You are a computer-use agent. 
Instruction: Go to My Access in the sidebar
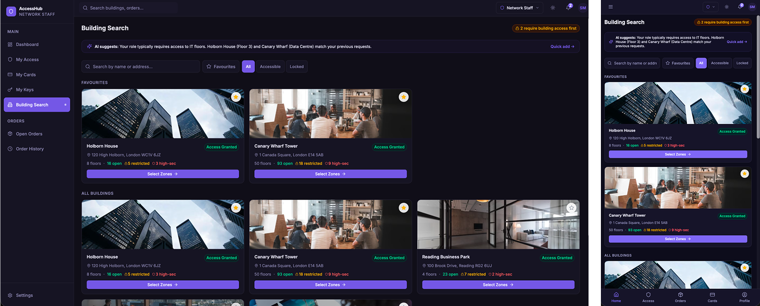point(37,60)
